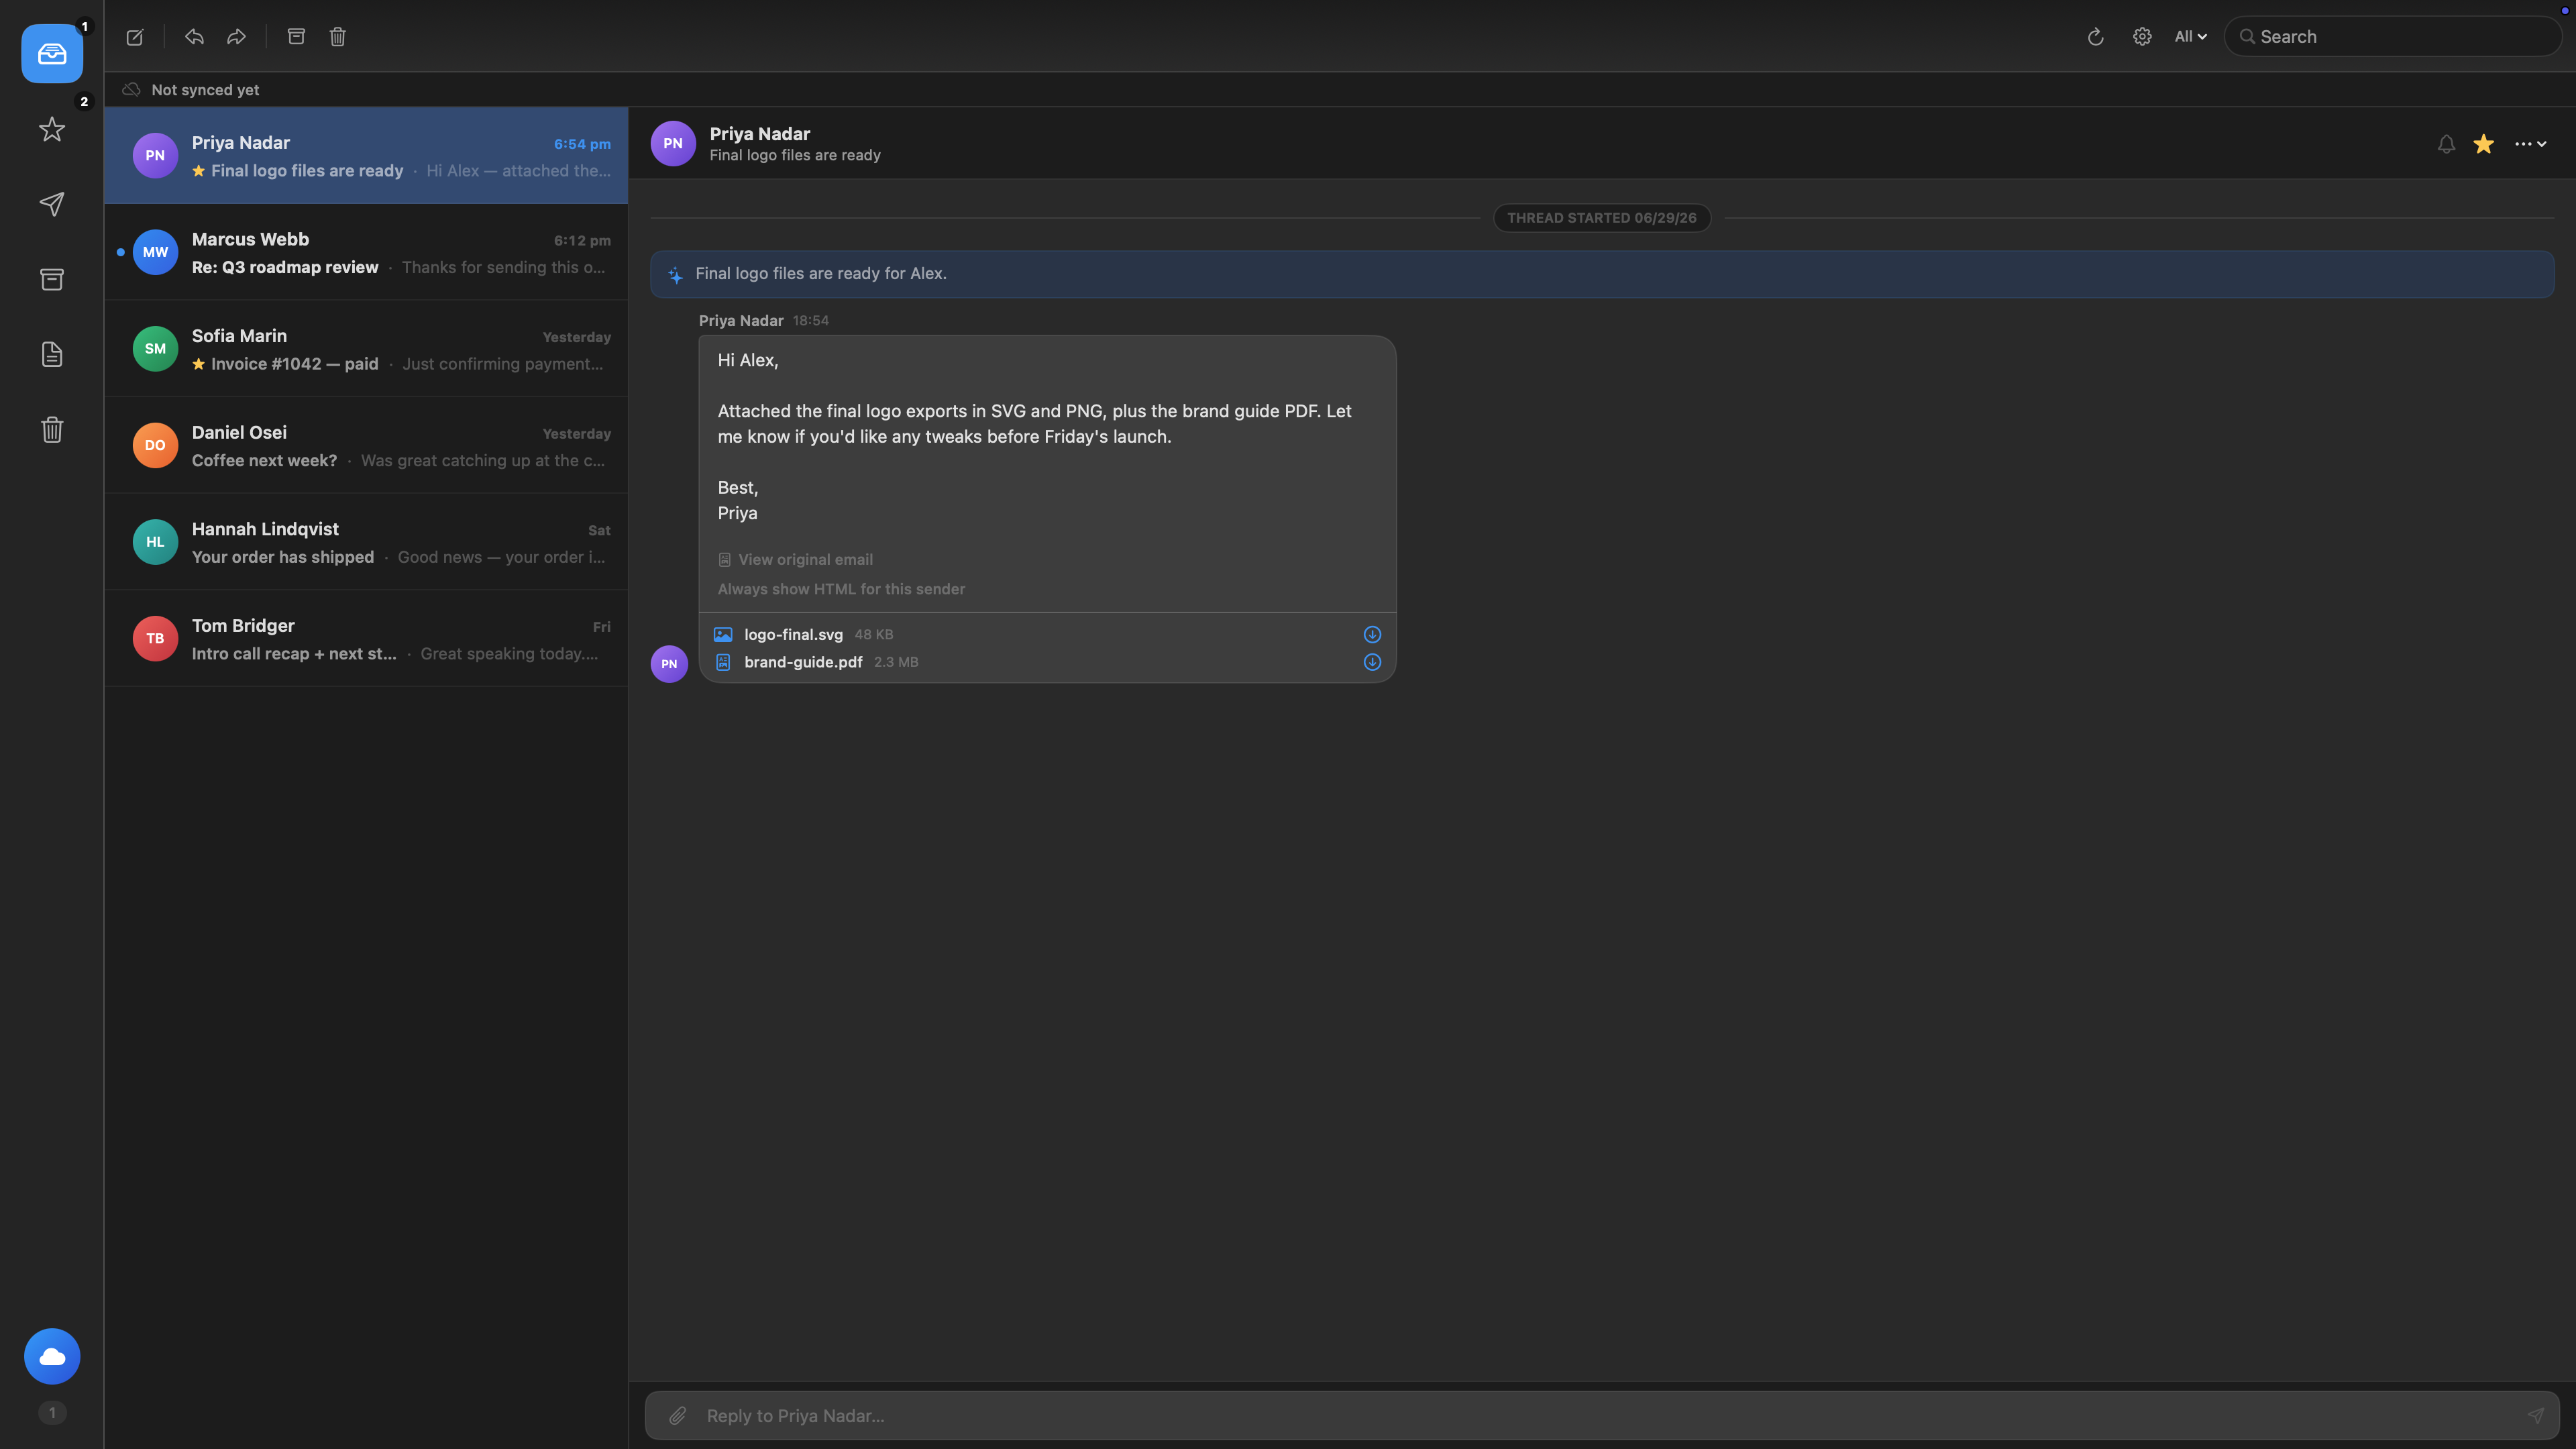This screenshot has width=2576, height=1449.
Task: Click Always show HTML for this sender
Action: point(841,589)
